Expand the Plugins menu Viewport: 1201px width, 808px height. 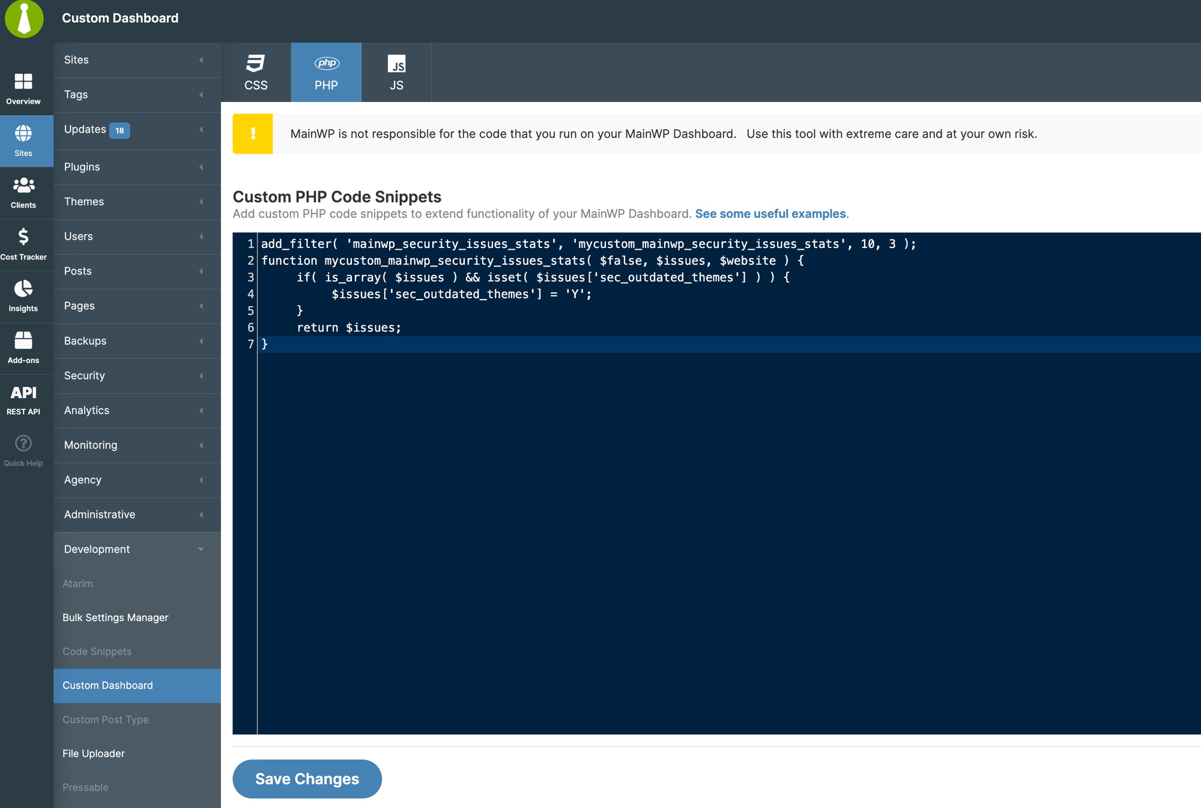(137, 167)
